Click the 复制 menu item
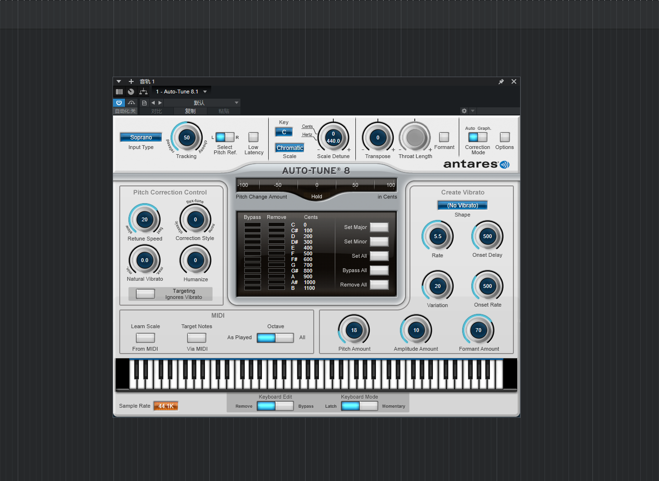The width and height of the screenshot is (659, 481). click(190, 111)
